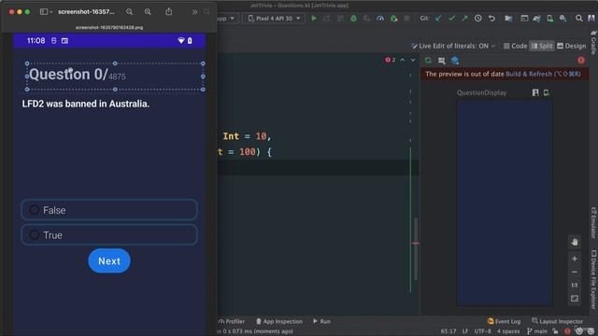The height and width of the screenshot is (336, 598).
Task: Deploy QuestionDisplay preview to device icon
Action: [x=546, y=92]
